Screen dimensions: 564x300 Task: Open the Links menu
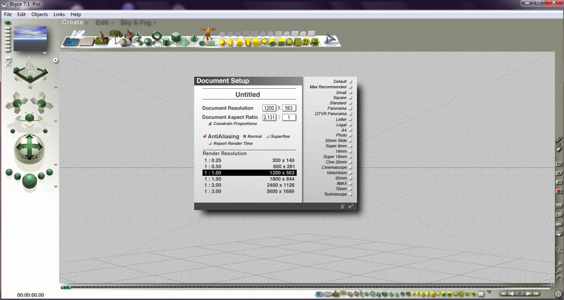pyautogui.click(x=59, y=14)
